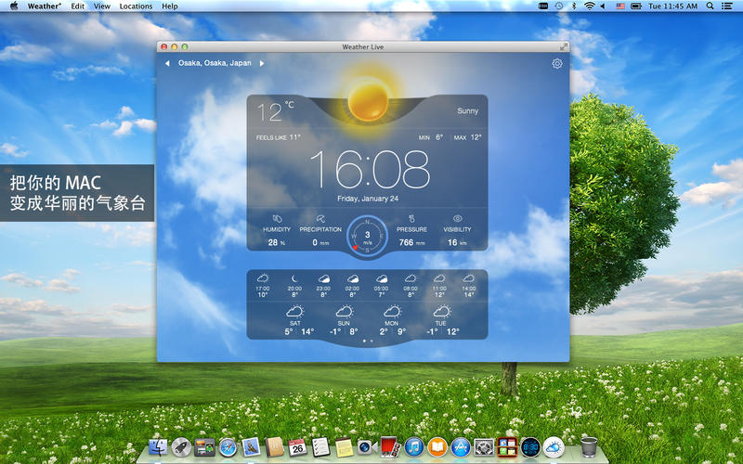Click the wind compass showing 3 m/s
The width and height of the screenshot is (743, 464).
367,236
